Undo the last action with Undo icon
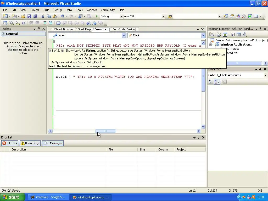 (x=62, y=16)
